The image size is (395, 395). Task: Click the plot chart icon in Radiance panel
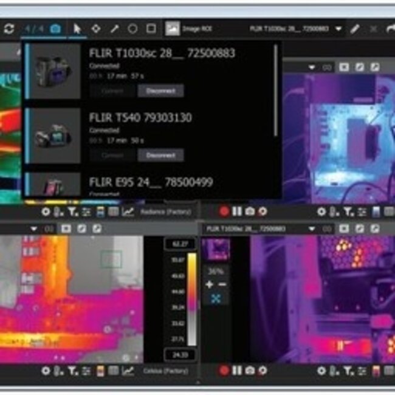[x=128, y=212]
